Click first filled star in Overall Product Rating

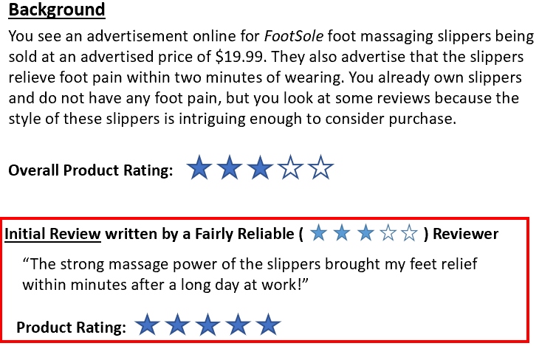point(199,170)
